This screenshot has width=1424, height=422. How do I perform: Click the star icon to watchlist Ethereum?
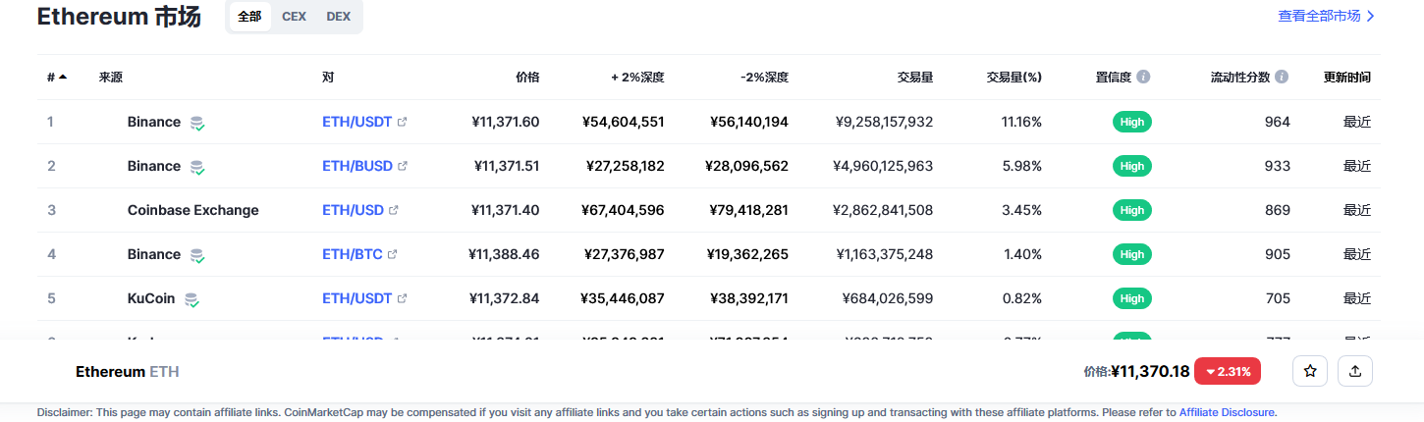(x=1309, y=371)
